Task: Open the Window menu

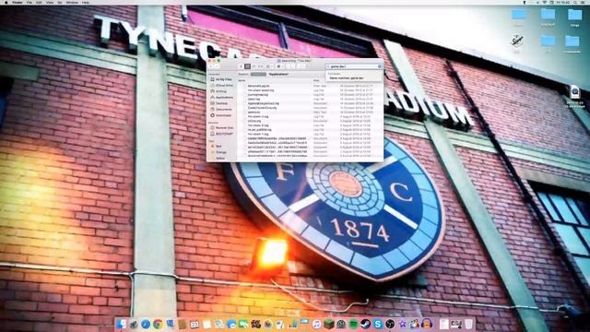Action: click(x=72, y=2)
